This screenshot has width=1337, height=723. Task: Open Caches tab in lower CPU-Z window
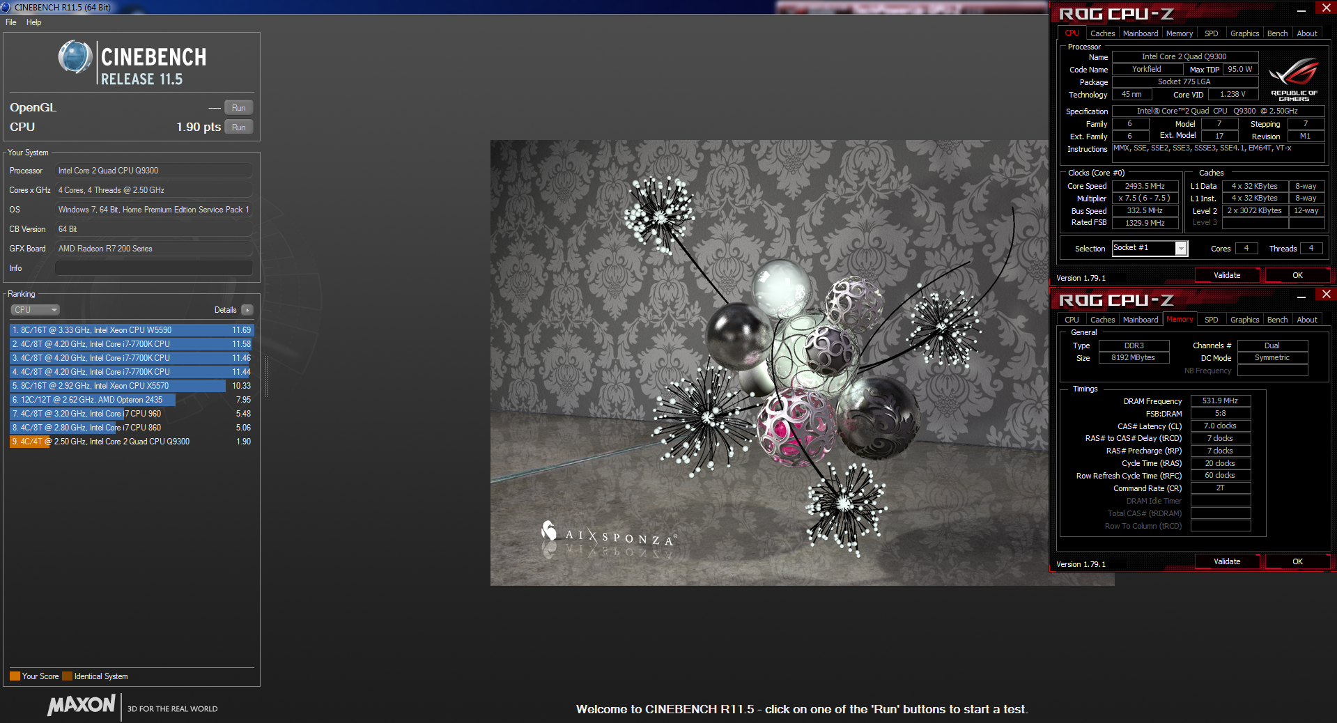[x=1102, y=320]
